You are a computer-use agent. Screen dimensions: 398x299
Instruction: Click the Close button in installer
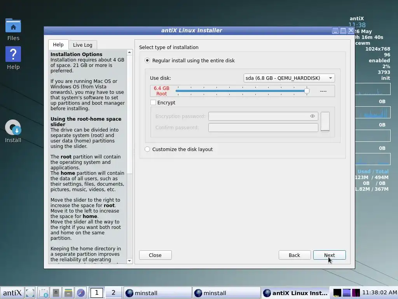(155, 255)
